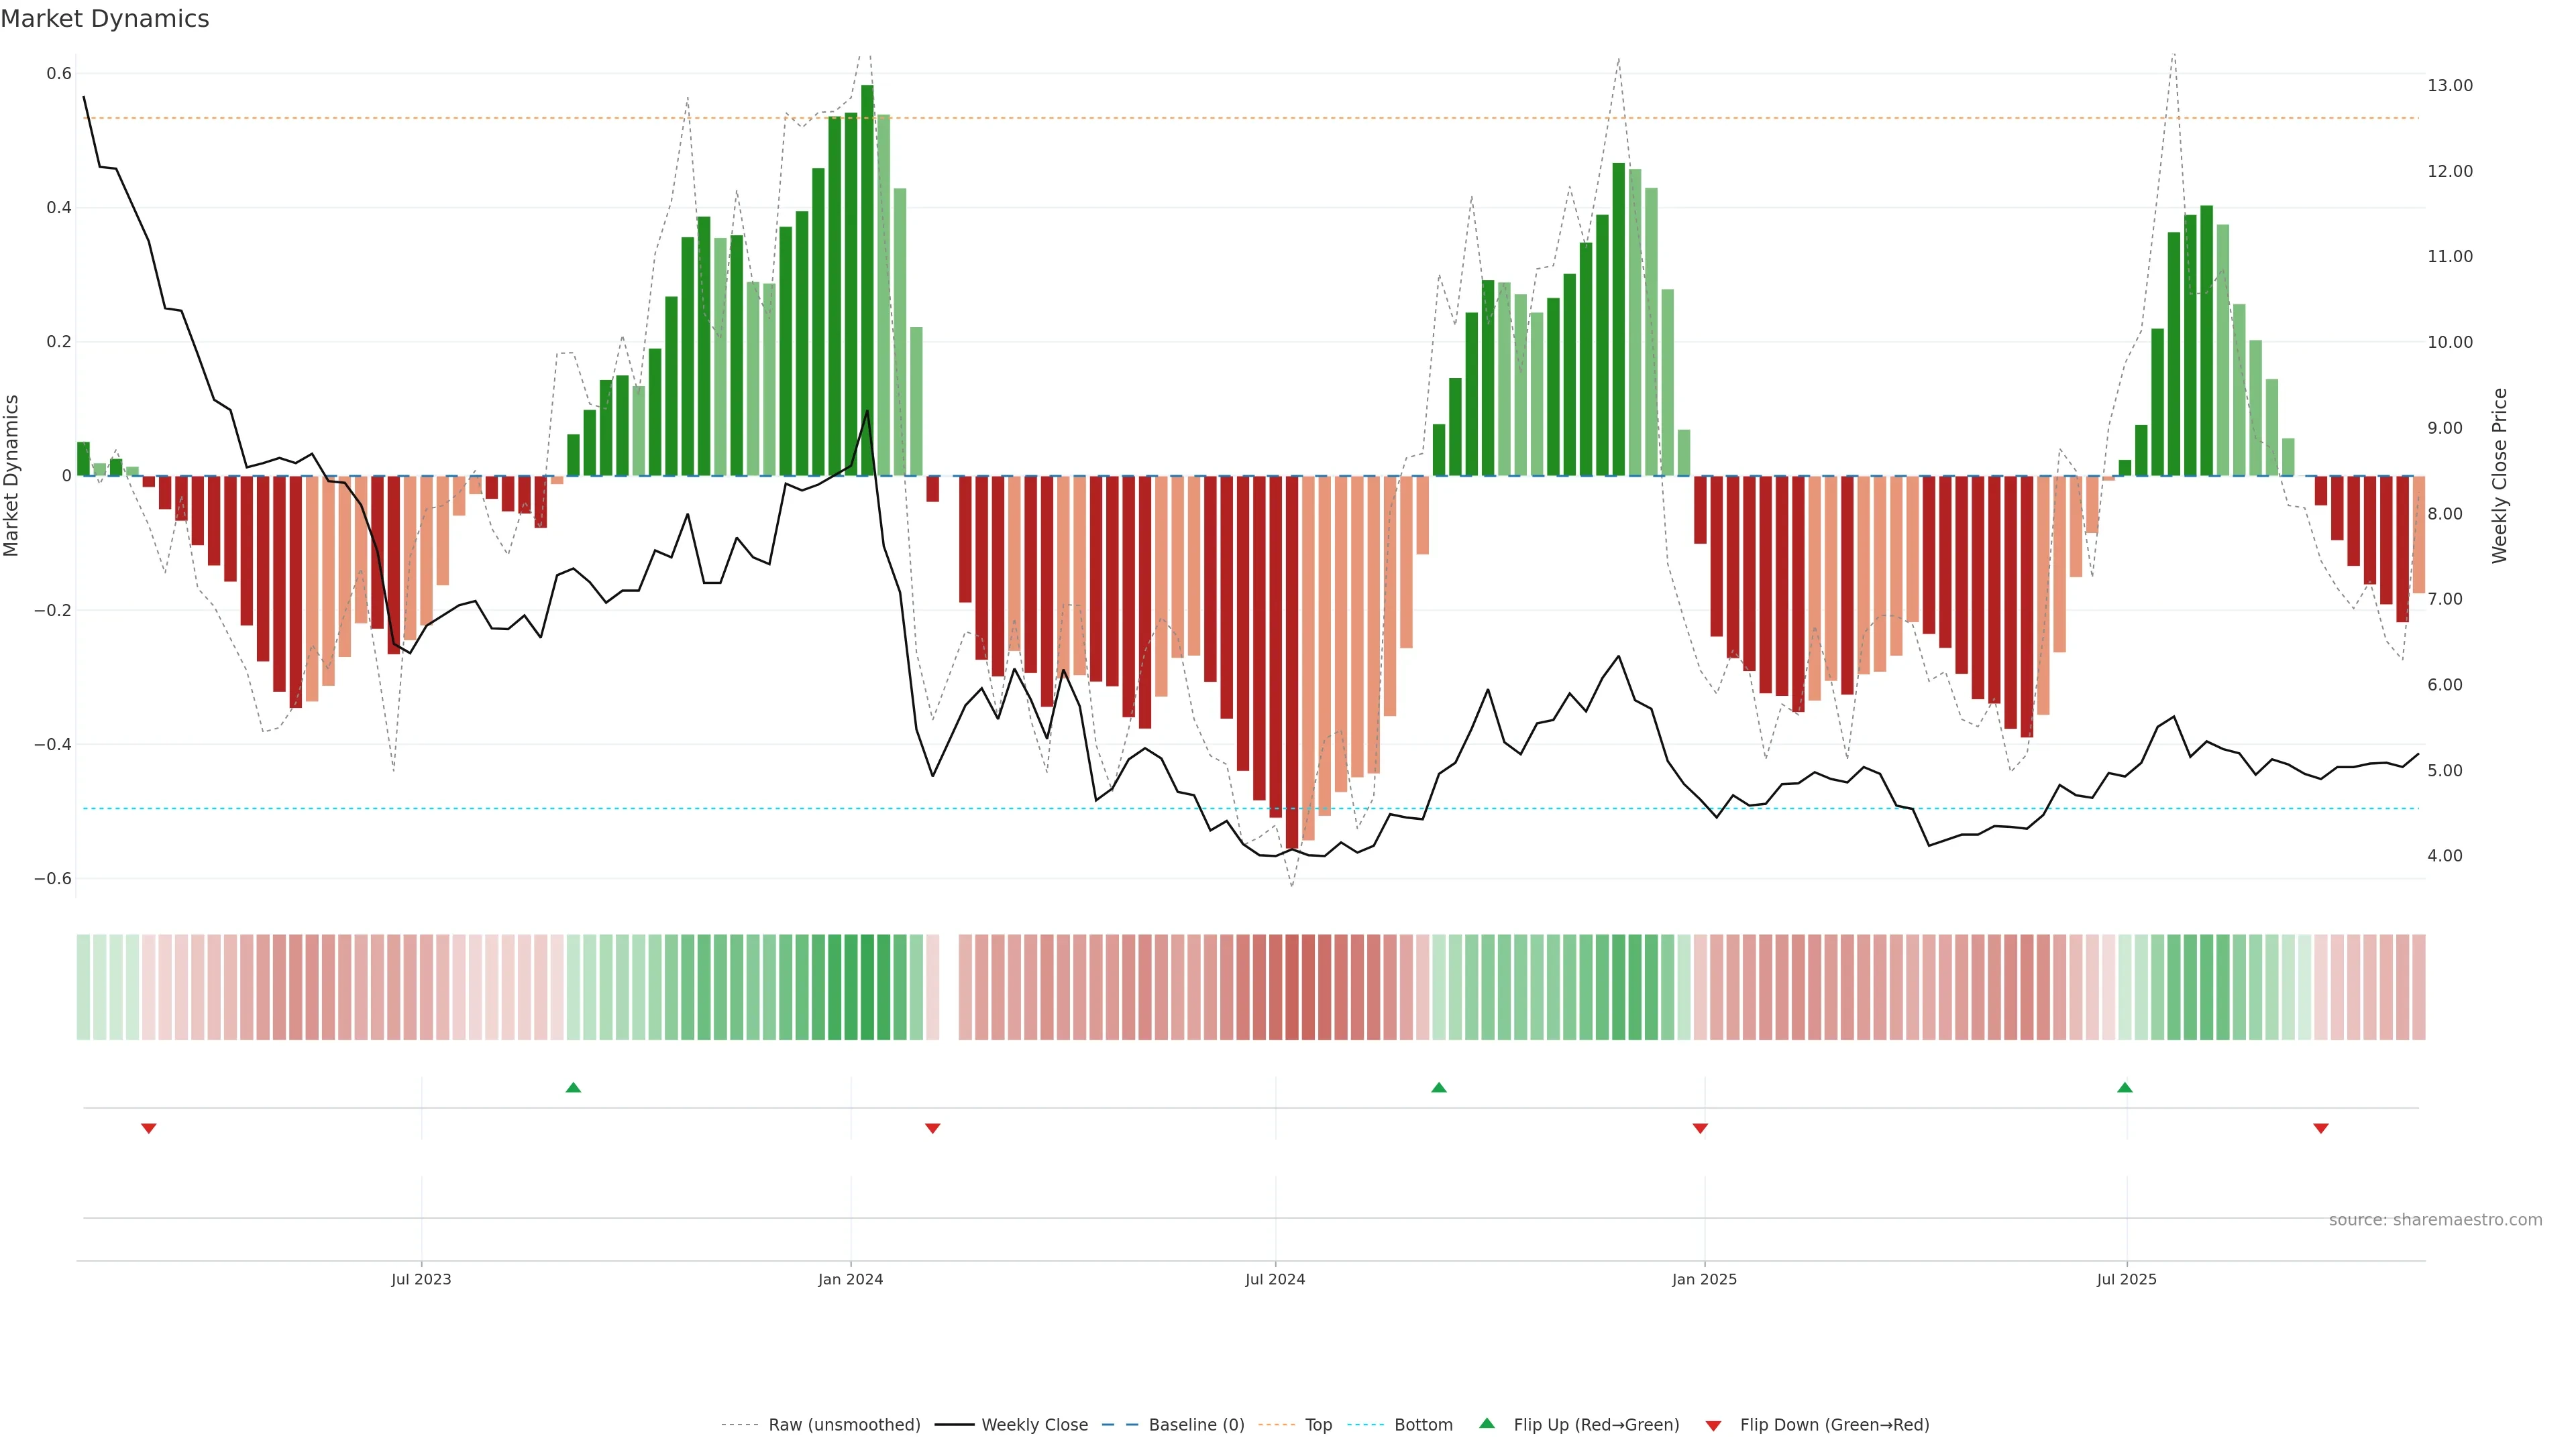Screen dimensions: 2576x1448
Task: Click the first red flip-down triangle marker
Action: pos(149,1128)
